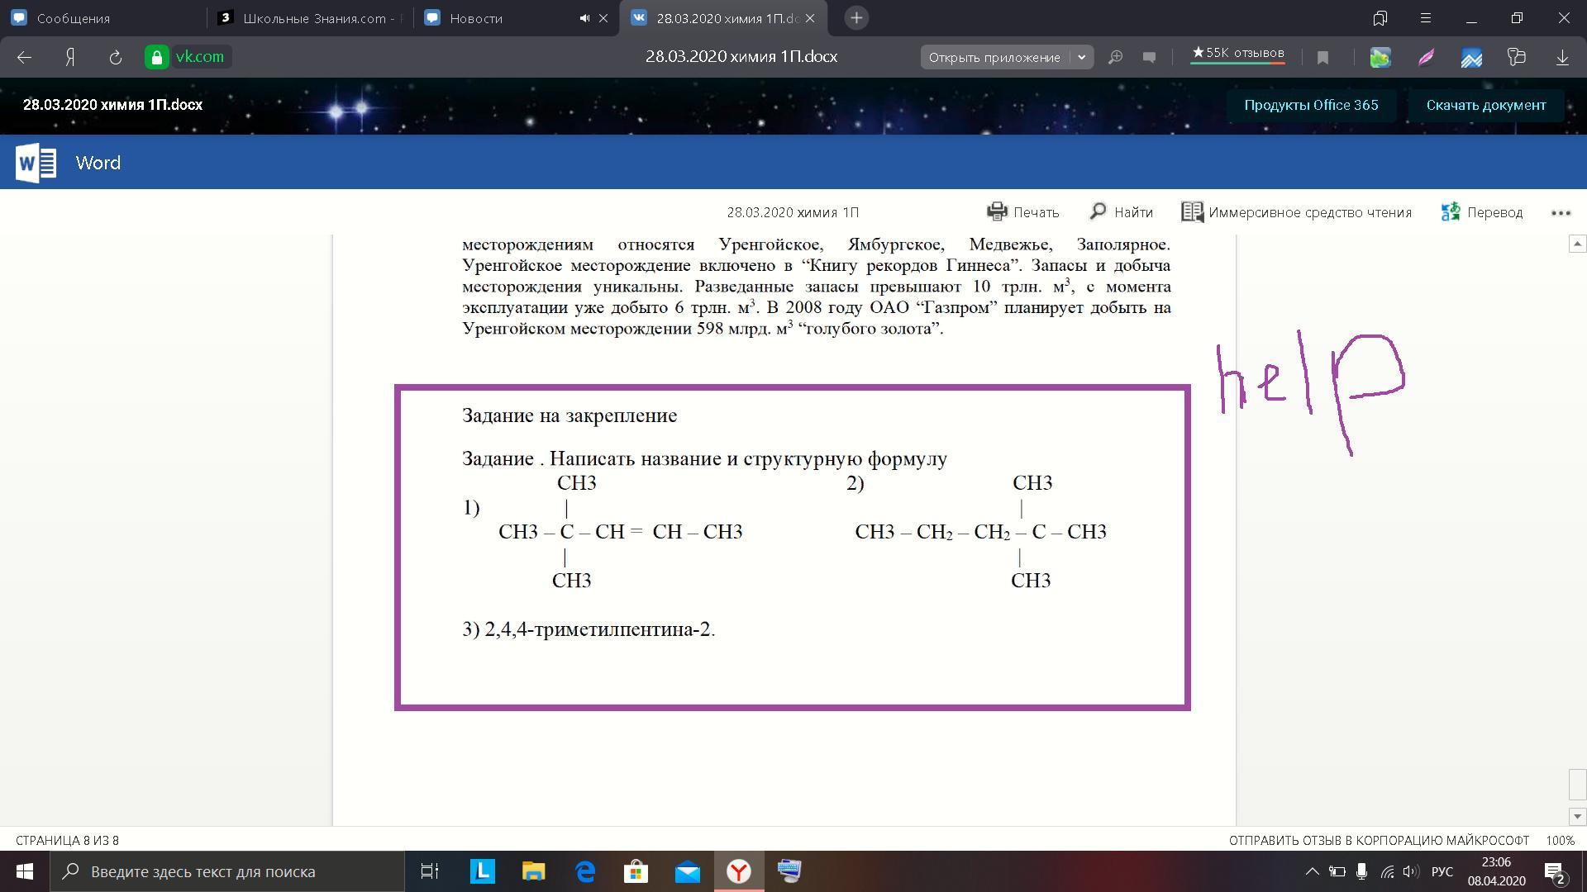Open the Windows notification center
This screenshot has height=892, width=1587.
click(x=1554, y=871)
